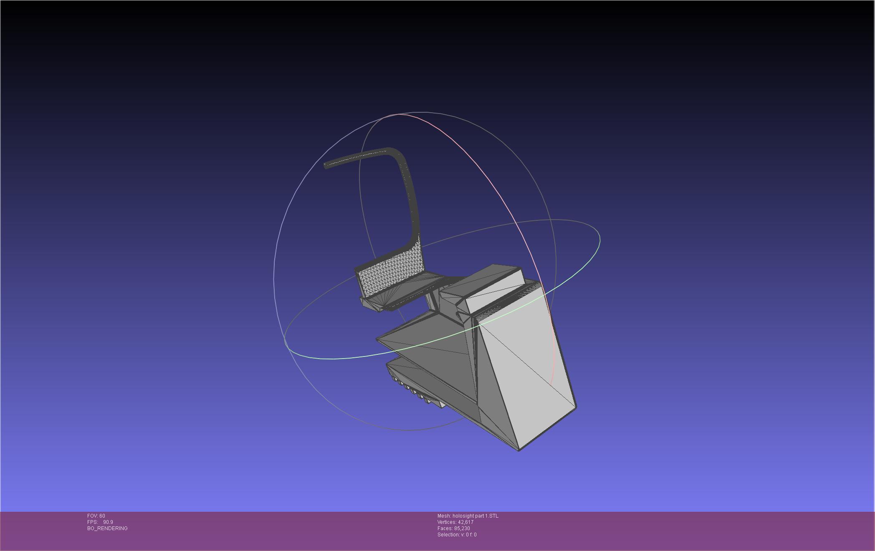
Task: Click the BO_RENDERING status label
Action: pos(107,528)
